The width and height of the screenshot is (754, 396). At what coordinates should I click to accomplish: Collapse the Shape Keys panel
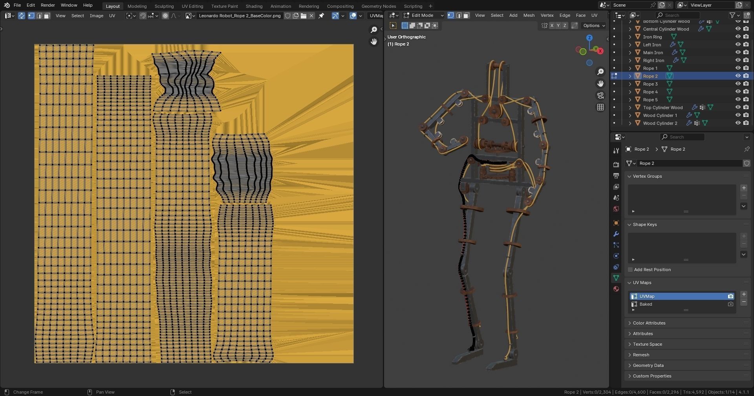pyautogui.click(x=629, y=224)
